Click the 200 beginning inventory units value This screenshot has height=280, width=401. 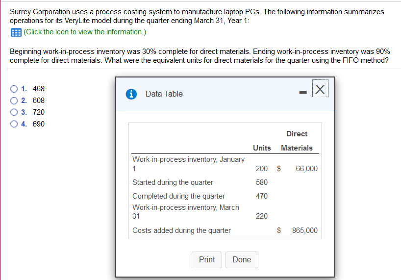pos(262,169)
